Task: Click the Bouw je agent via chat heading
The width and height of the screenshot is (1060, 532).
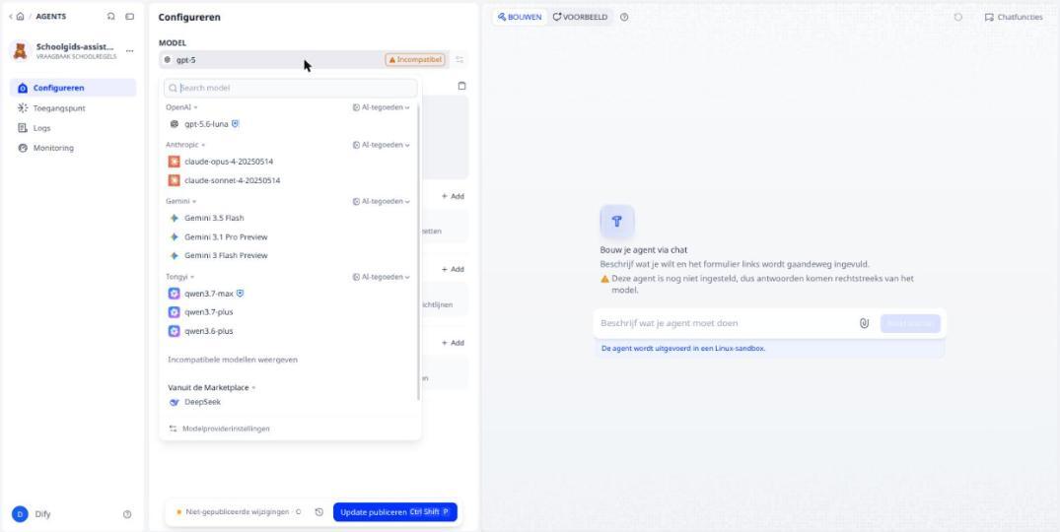Action: tap(644, 250)
